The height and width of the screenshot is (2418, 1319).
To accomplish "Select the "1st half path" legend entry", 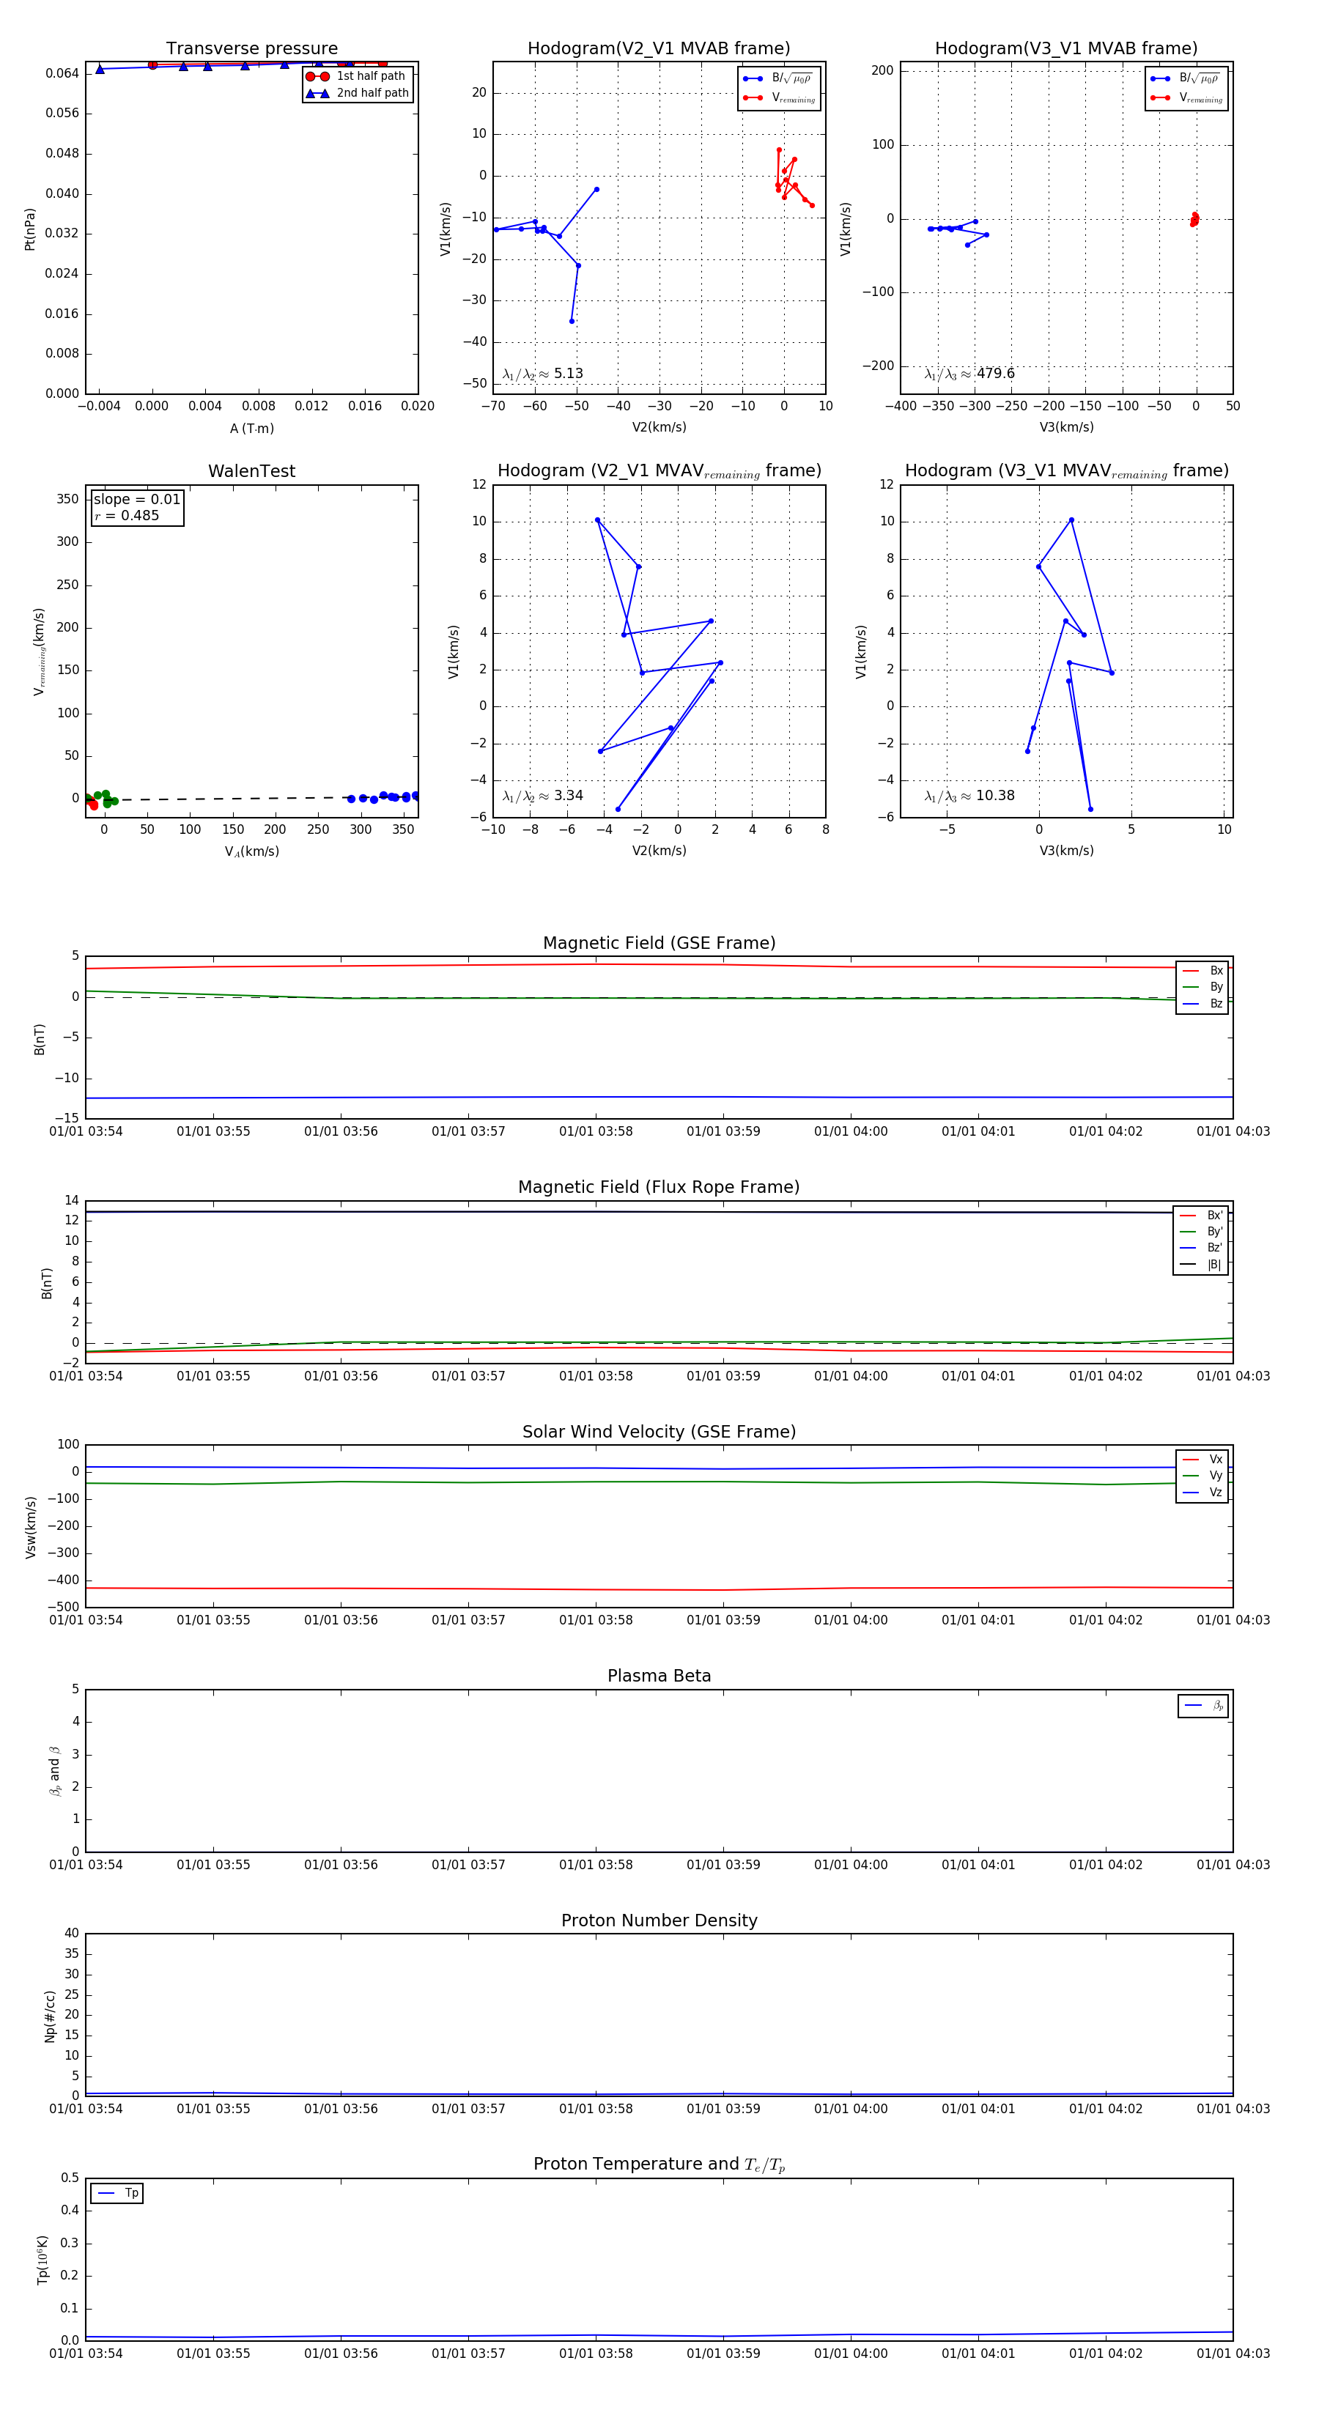I will pos(358,76).
